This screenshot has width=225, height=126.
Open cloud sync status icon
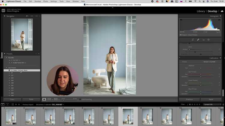click(x=222, y=11)
